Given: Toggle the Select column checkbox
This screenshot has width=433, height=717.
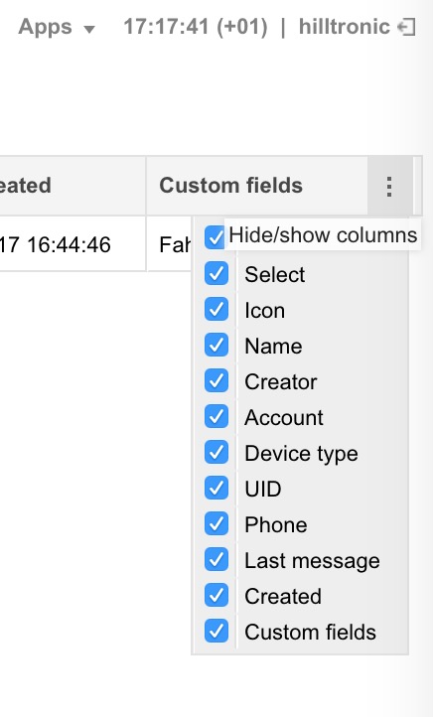Looking at the screenshot, I should coord(216,274).
